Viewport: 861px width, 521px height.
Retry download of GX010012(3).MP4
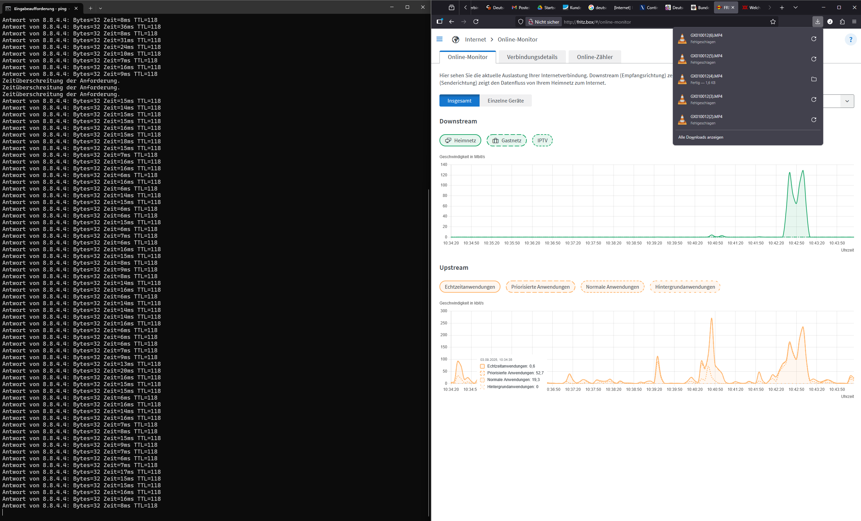(813, 99)
